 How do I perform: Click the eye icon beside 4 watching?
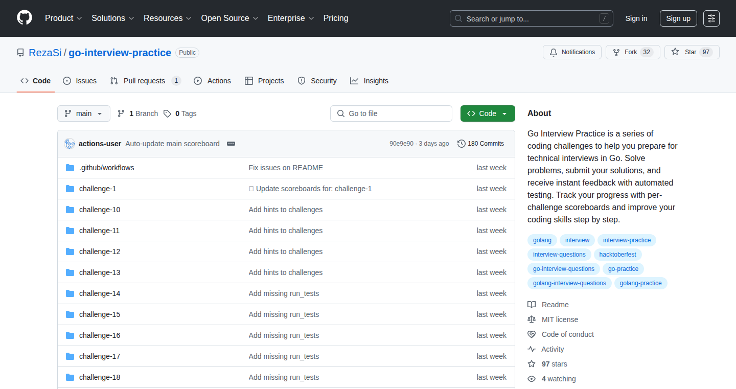pos(532,379)
